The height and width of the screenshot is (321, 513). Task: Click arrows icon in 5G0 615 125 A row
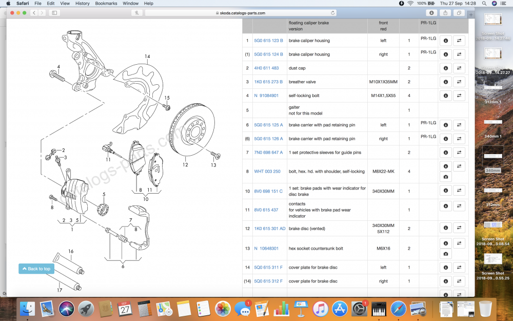click(459, 125)
